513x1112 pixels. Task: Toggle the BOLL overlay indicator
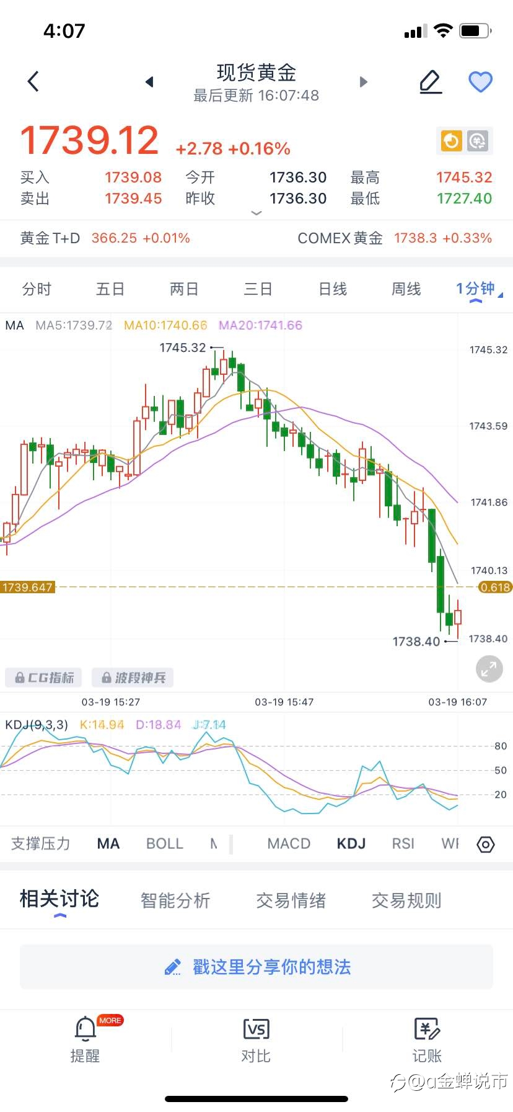(x=165, y=844)
